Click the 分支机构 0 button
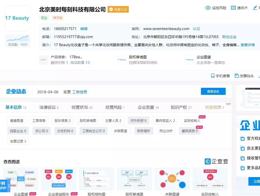Viewport: 260px width, 196px height. click(65, 131)
